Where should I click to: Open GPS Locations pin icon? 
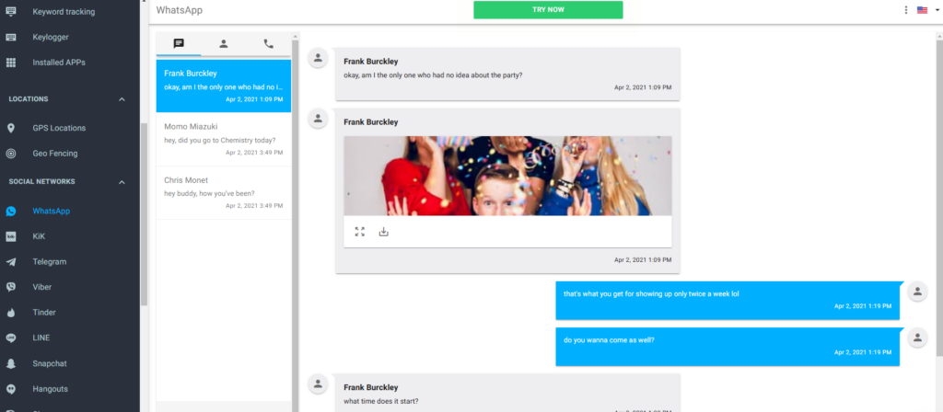point(11,128)
